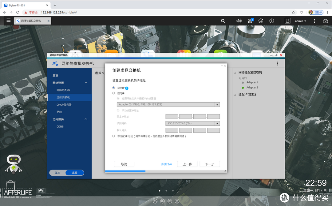
Task: Click the first octet of 固定IP地址
Action: (x=172, y=117)
